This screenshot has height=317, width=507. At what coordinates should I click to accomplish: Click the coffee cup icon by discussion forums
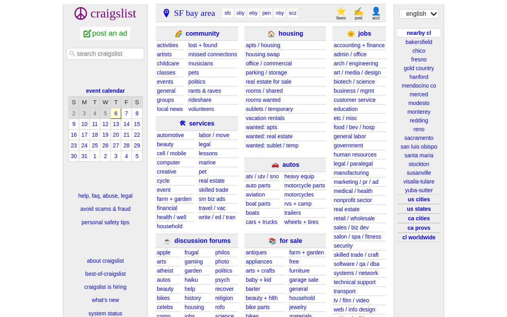167,241
